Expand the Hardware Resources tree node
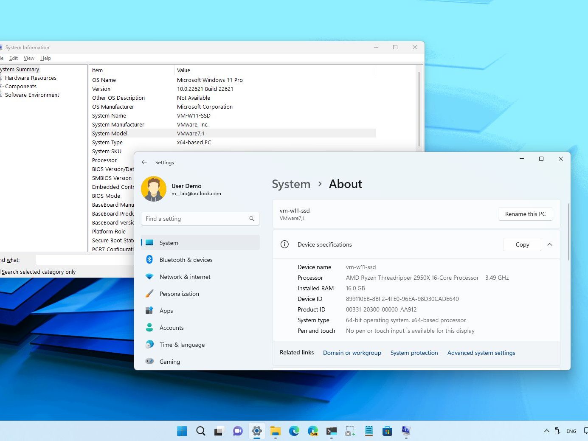 pos(1,78)
